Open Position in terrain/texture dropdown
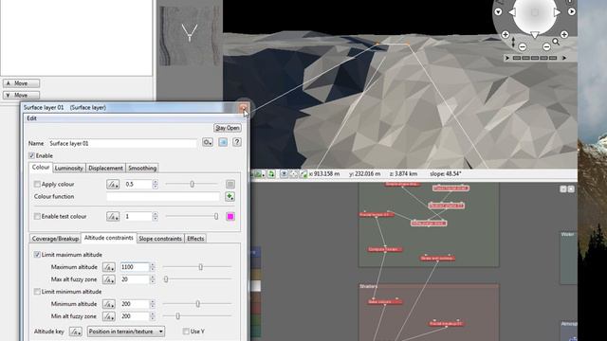The image size is (607, 341). [126, 332]
